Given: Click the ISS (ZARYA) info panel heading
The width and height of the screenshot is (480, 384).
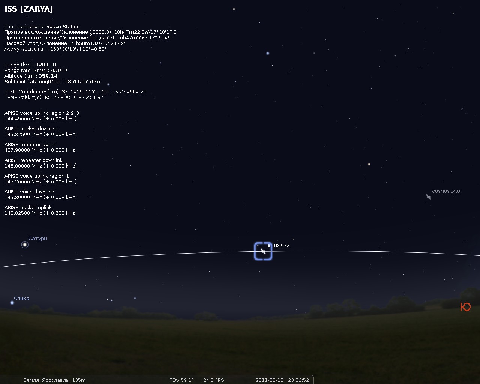Looking at the screenshot, I should coord(28,9).
